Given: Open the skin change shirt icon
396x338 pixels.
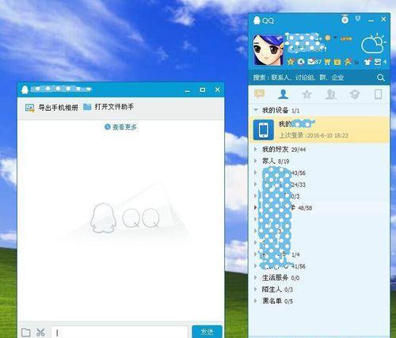Looking at the screenshot, I should [367, 62].
